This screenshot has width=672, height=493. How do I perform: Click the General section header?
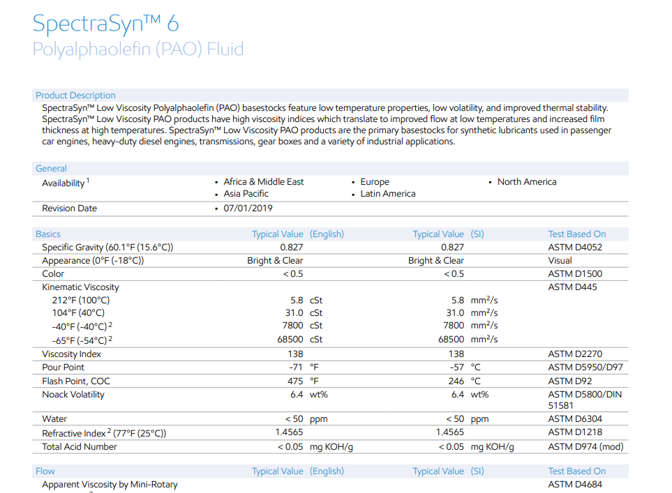[x=51, y=168]
